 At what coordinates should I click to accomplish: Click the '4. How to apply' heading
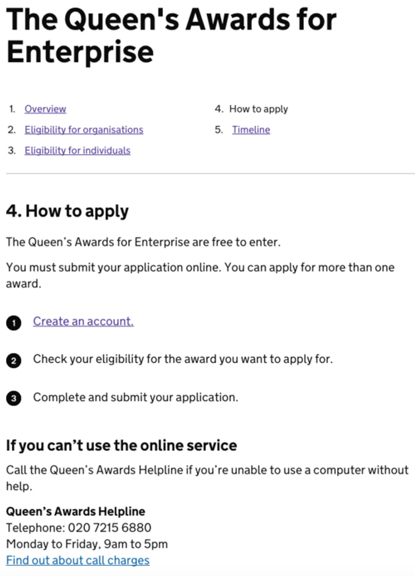[x=67, y=211]
